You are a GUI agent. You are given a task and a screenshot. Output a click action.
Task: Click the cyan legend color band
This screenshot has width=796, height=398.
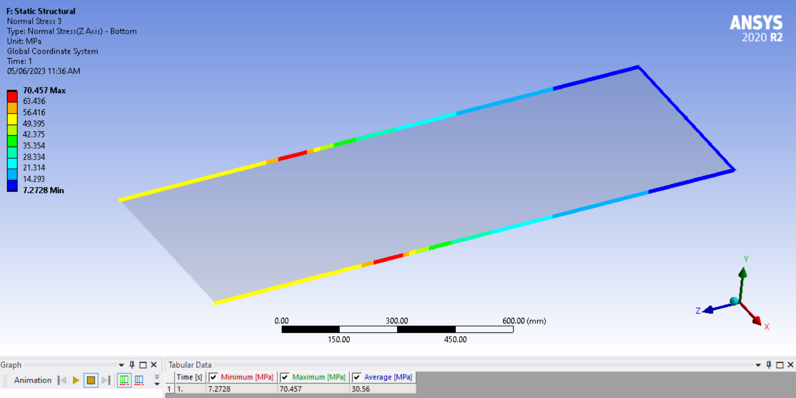12,163
